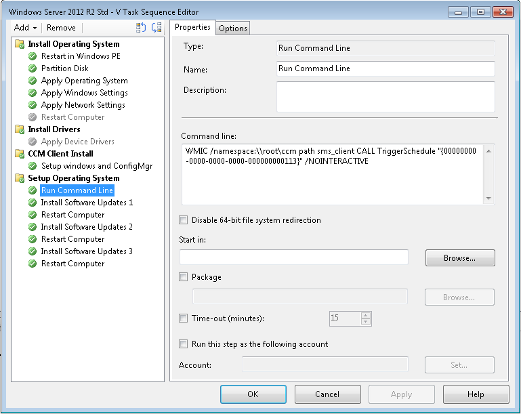Select Restart Computer step after Install Software Updates 3

[x=72, y=264]
